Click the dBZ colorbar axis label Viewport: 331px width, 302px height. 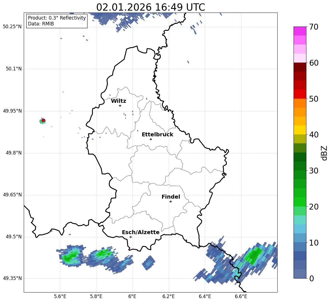coord(325,153)
